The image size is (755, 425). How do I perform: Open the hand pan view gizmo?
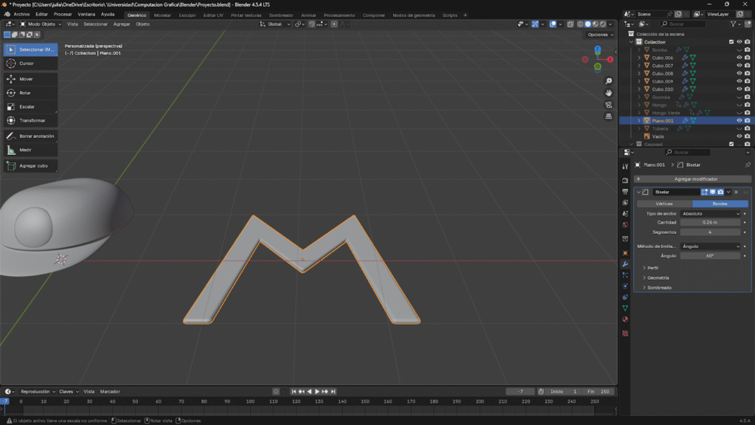pos(609,93)
